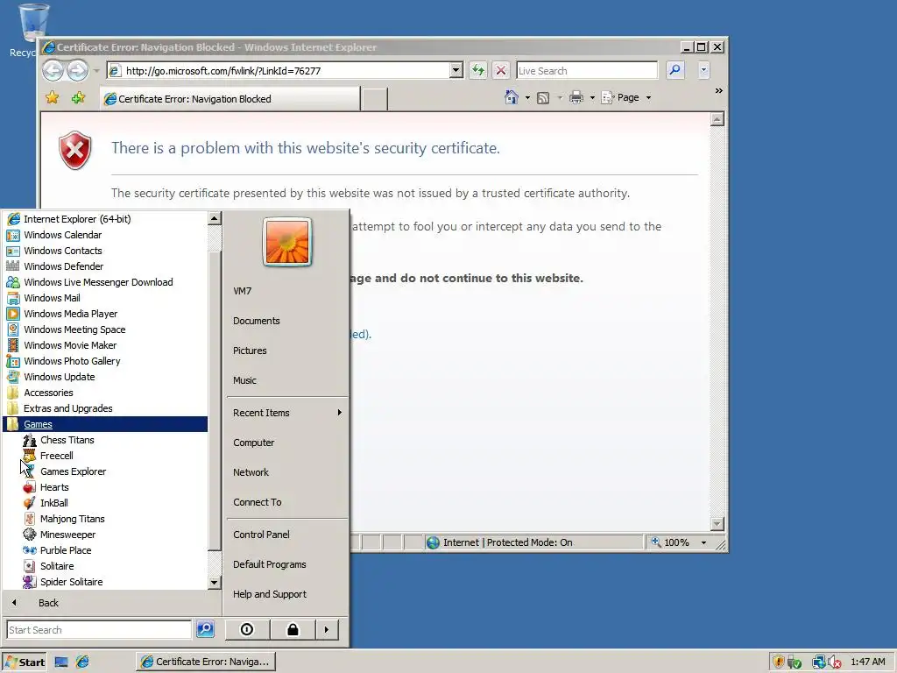
Task: Expand Extras and Upgrades folder
Action: coord(67,408)
